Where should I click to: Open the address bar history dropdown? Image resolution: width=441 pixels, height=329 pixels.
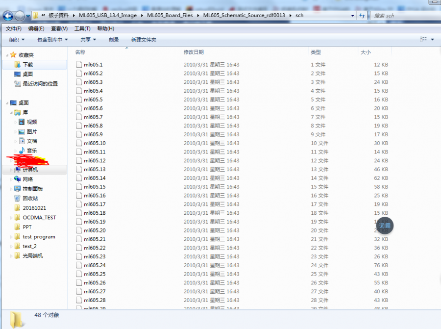(352, 16)
